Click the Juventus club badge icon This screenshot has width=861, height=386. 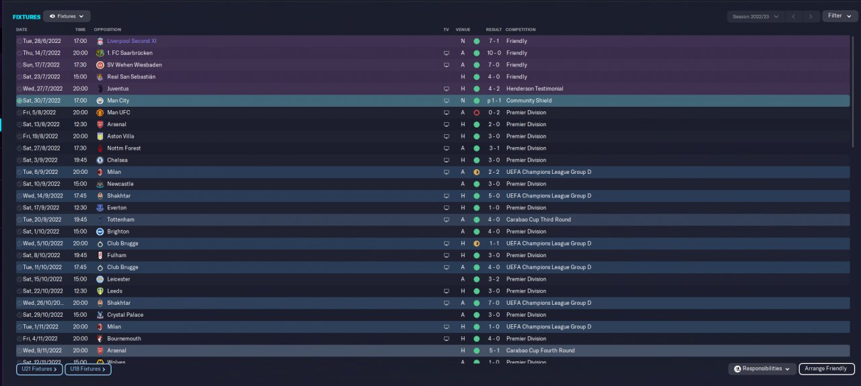coord(100,89)
